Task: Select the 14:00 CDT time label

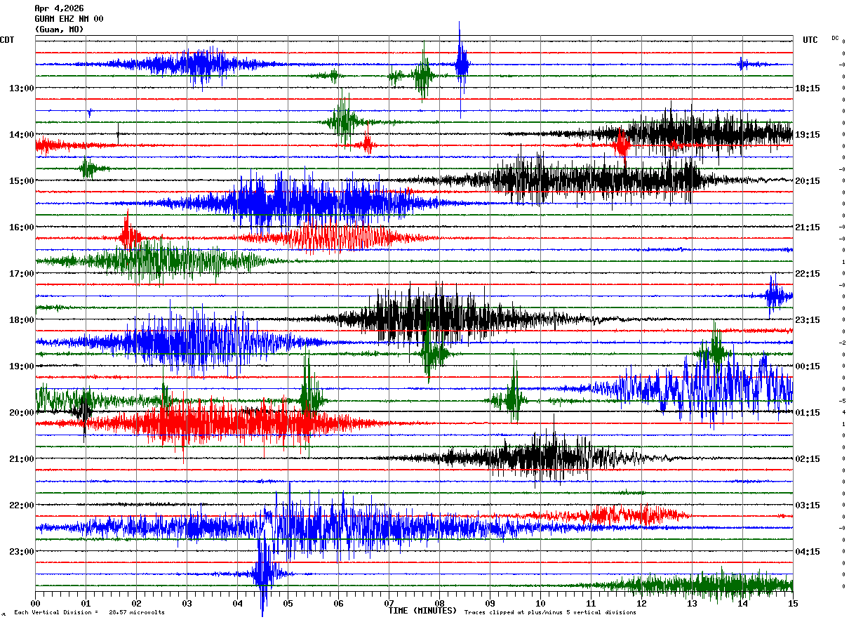Action: (x=22, y=135)
